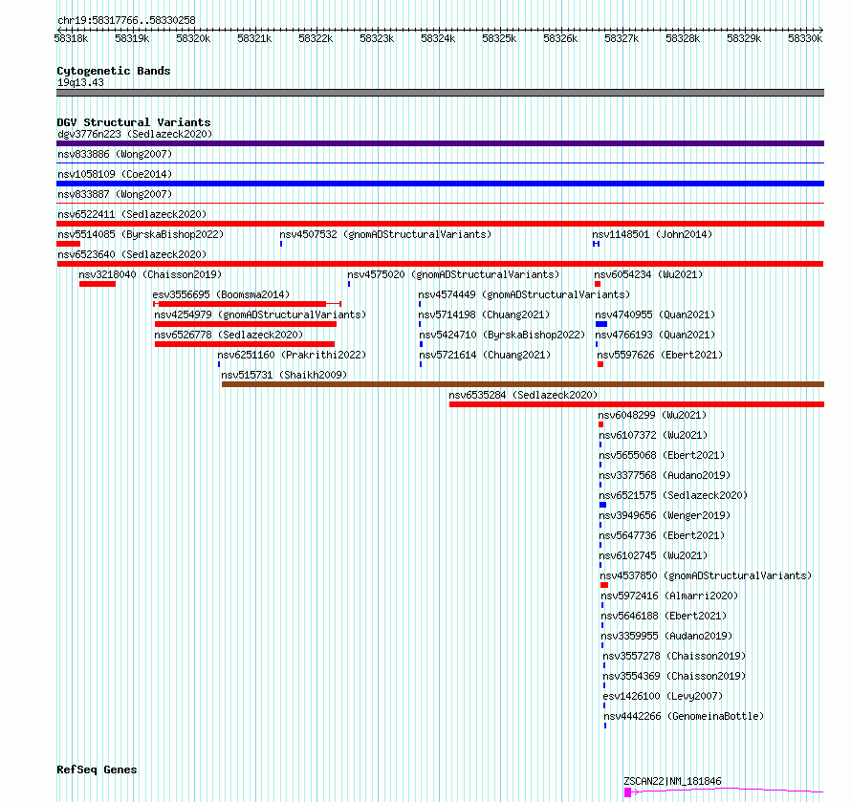Click nsv4740955 (Quan2021) label

655,314
